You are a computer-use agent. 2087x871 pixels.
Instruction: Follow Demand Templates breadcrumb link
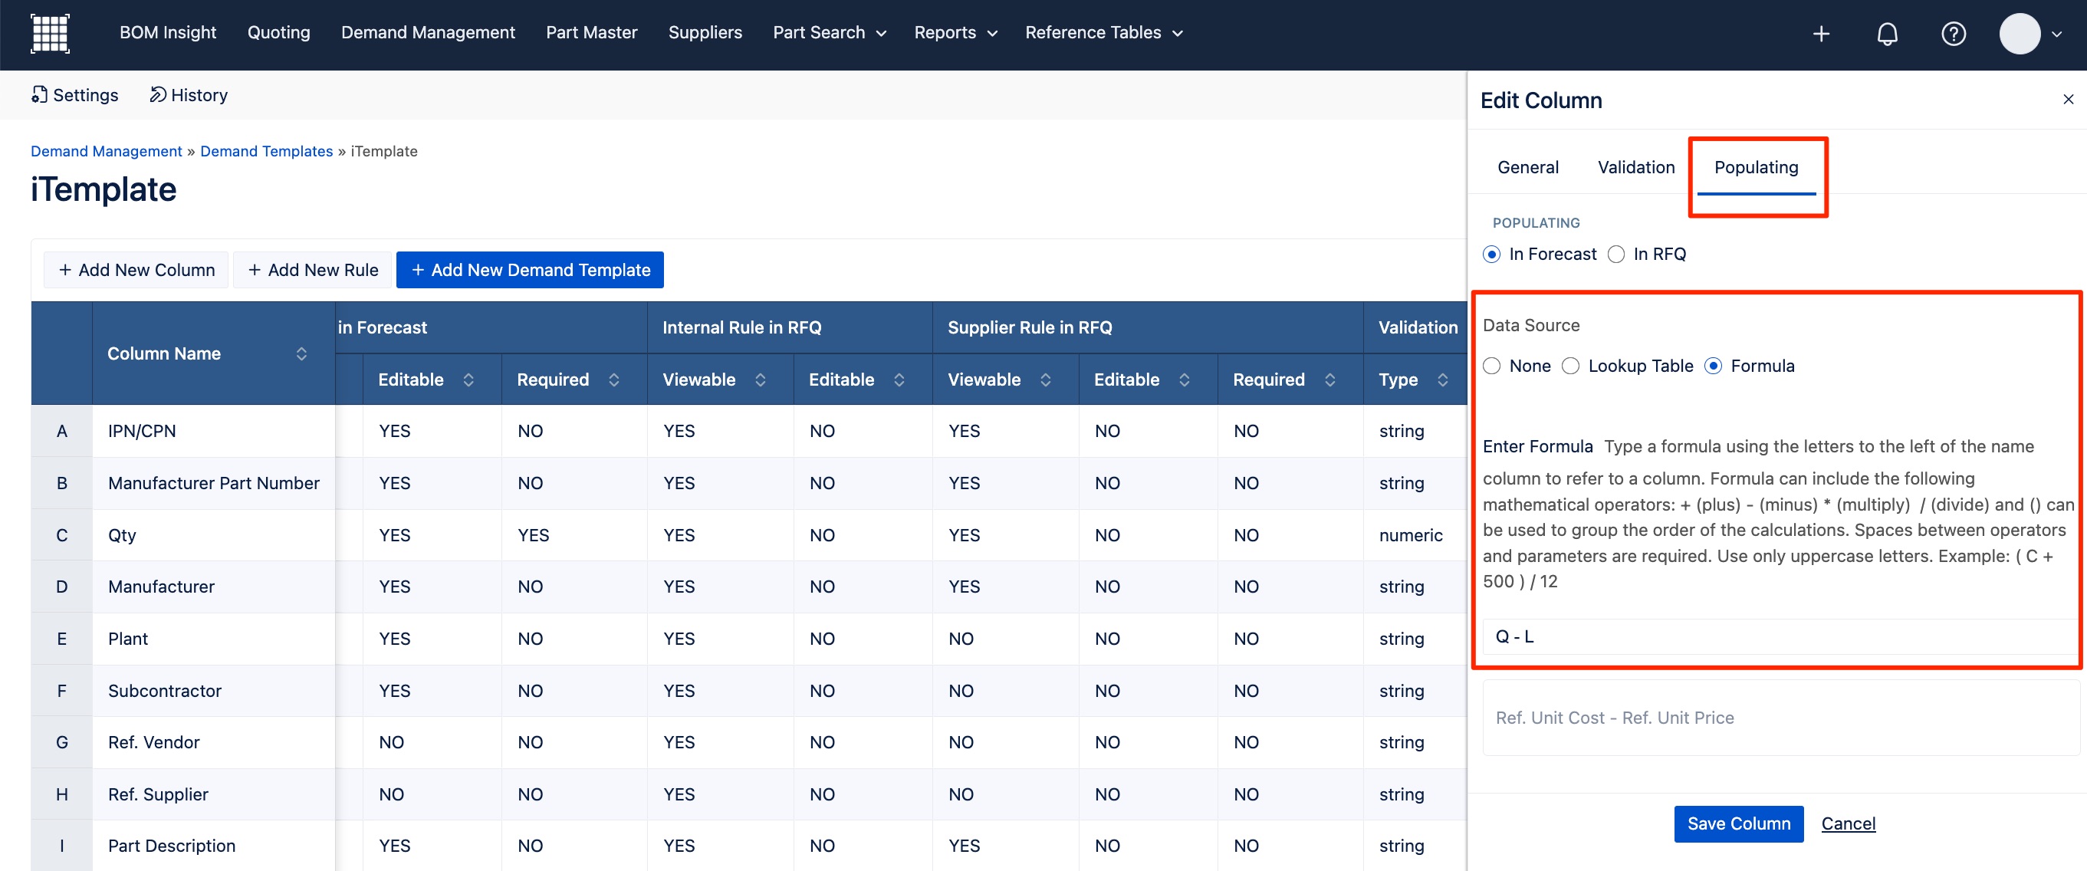click(267, 151)
